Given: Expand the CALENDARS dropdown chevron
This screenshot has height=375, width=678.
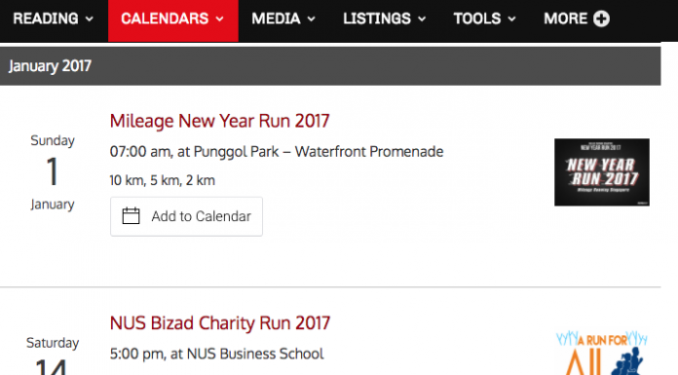Looking at the screenshot, I should (x=219, y=19).
